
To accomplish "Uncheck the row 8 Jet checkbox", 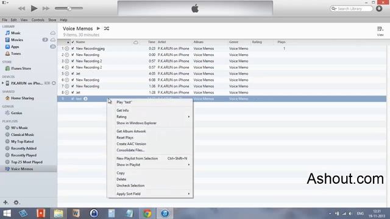I will pos(73,92).
